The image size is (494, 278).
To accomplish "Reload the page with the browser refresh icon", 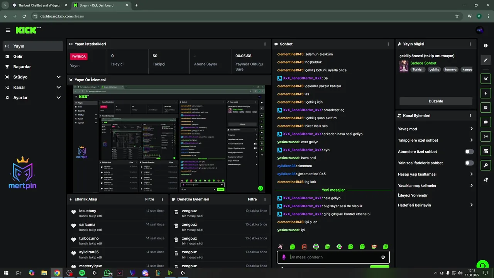I will (x=24, y=16).
